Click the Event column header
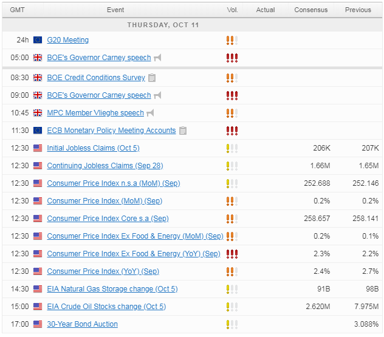Viewport: 384px width, 337px height. [115, 10]
